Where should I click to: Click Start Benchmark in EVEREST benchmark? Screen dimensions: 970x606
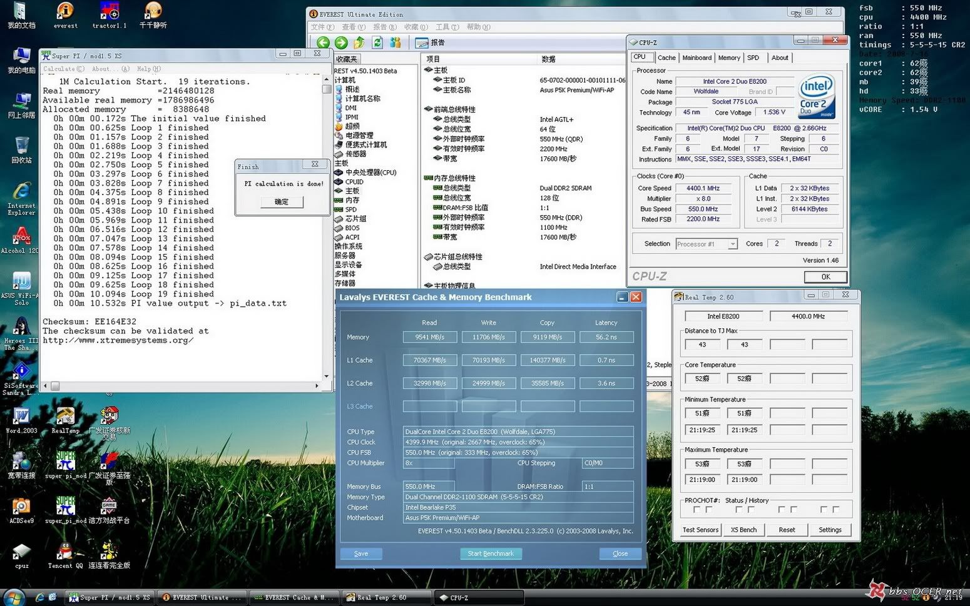pos(491,553)
